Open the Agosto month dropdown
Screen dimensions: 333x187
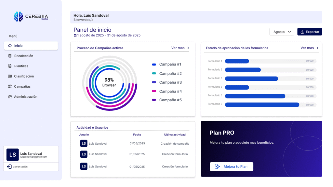point(282,32)
